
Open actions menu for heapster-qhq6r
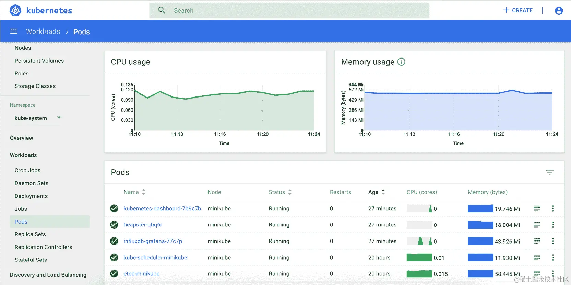(x=553, y=225)
